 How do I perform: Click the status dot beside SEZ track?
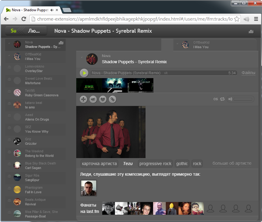coord(9,128)
